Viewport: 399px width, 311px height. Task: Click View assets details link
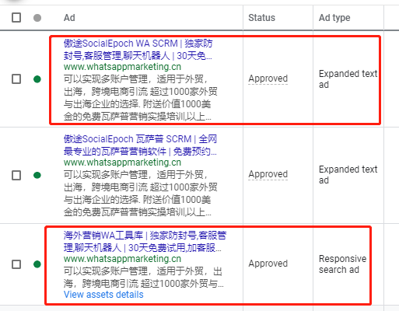(103, 295)
